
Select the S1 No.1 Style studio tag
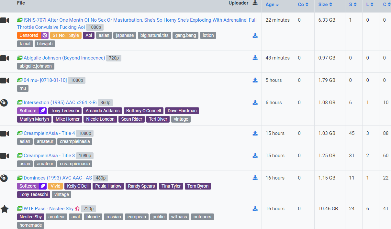tap(66, 36)
